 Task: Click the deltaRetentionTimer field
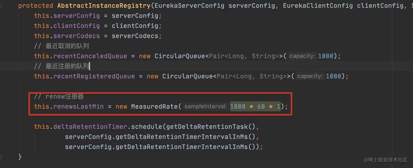(x=90, y=127)
